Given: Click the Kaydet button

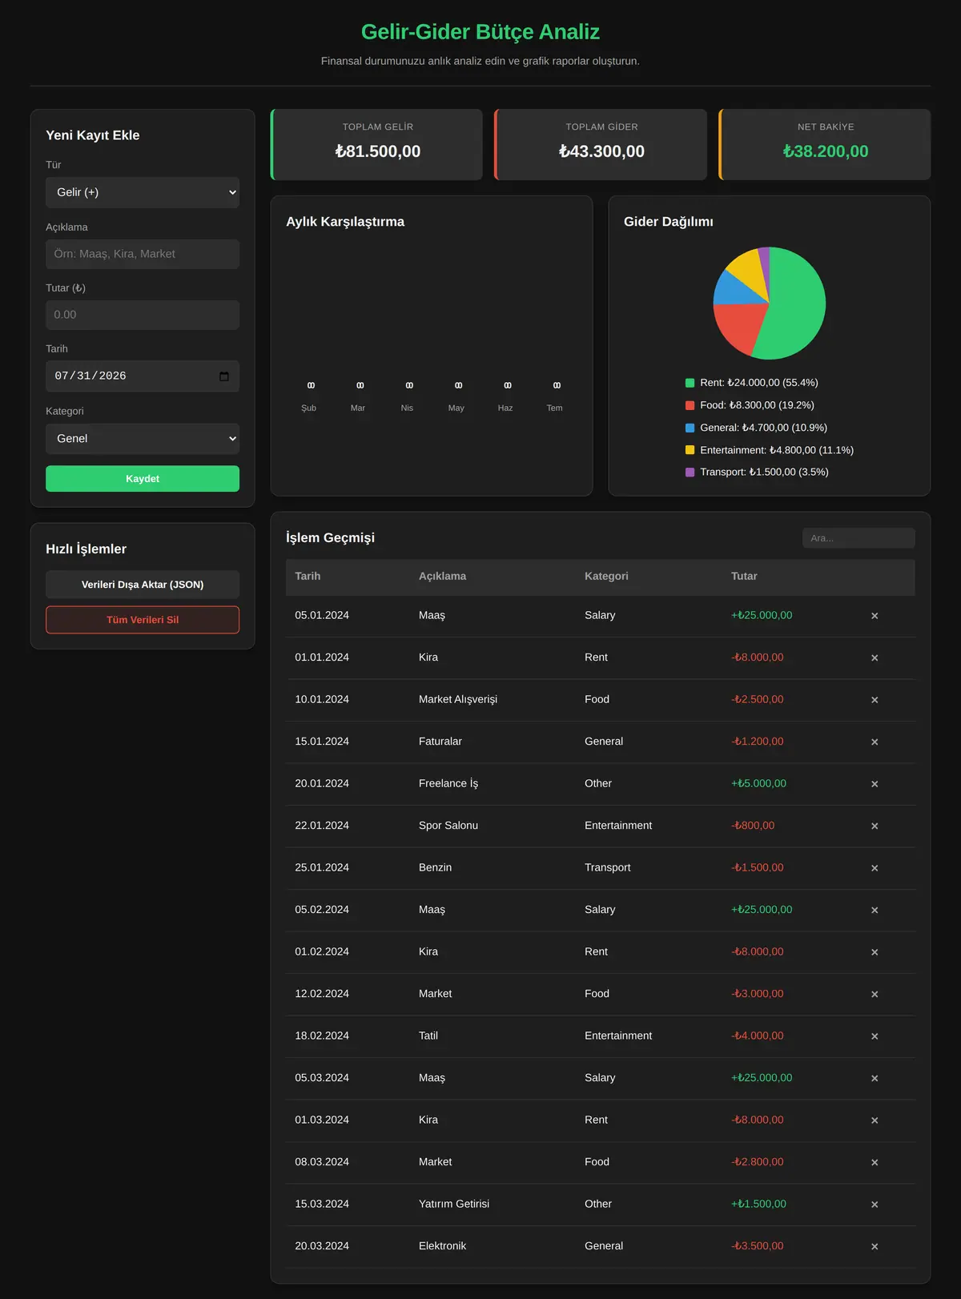Looking at the screenshot, I should point(143,479).
